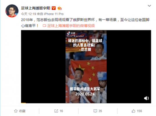Image resolution: width=156 pixels, height=116 pixels.
Task: Click the thumbs-up like icon
Action: click(x=134, y=111)
